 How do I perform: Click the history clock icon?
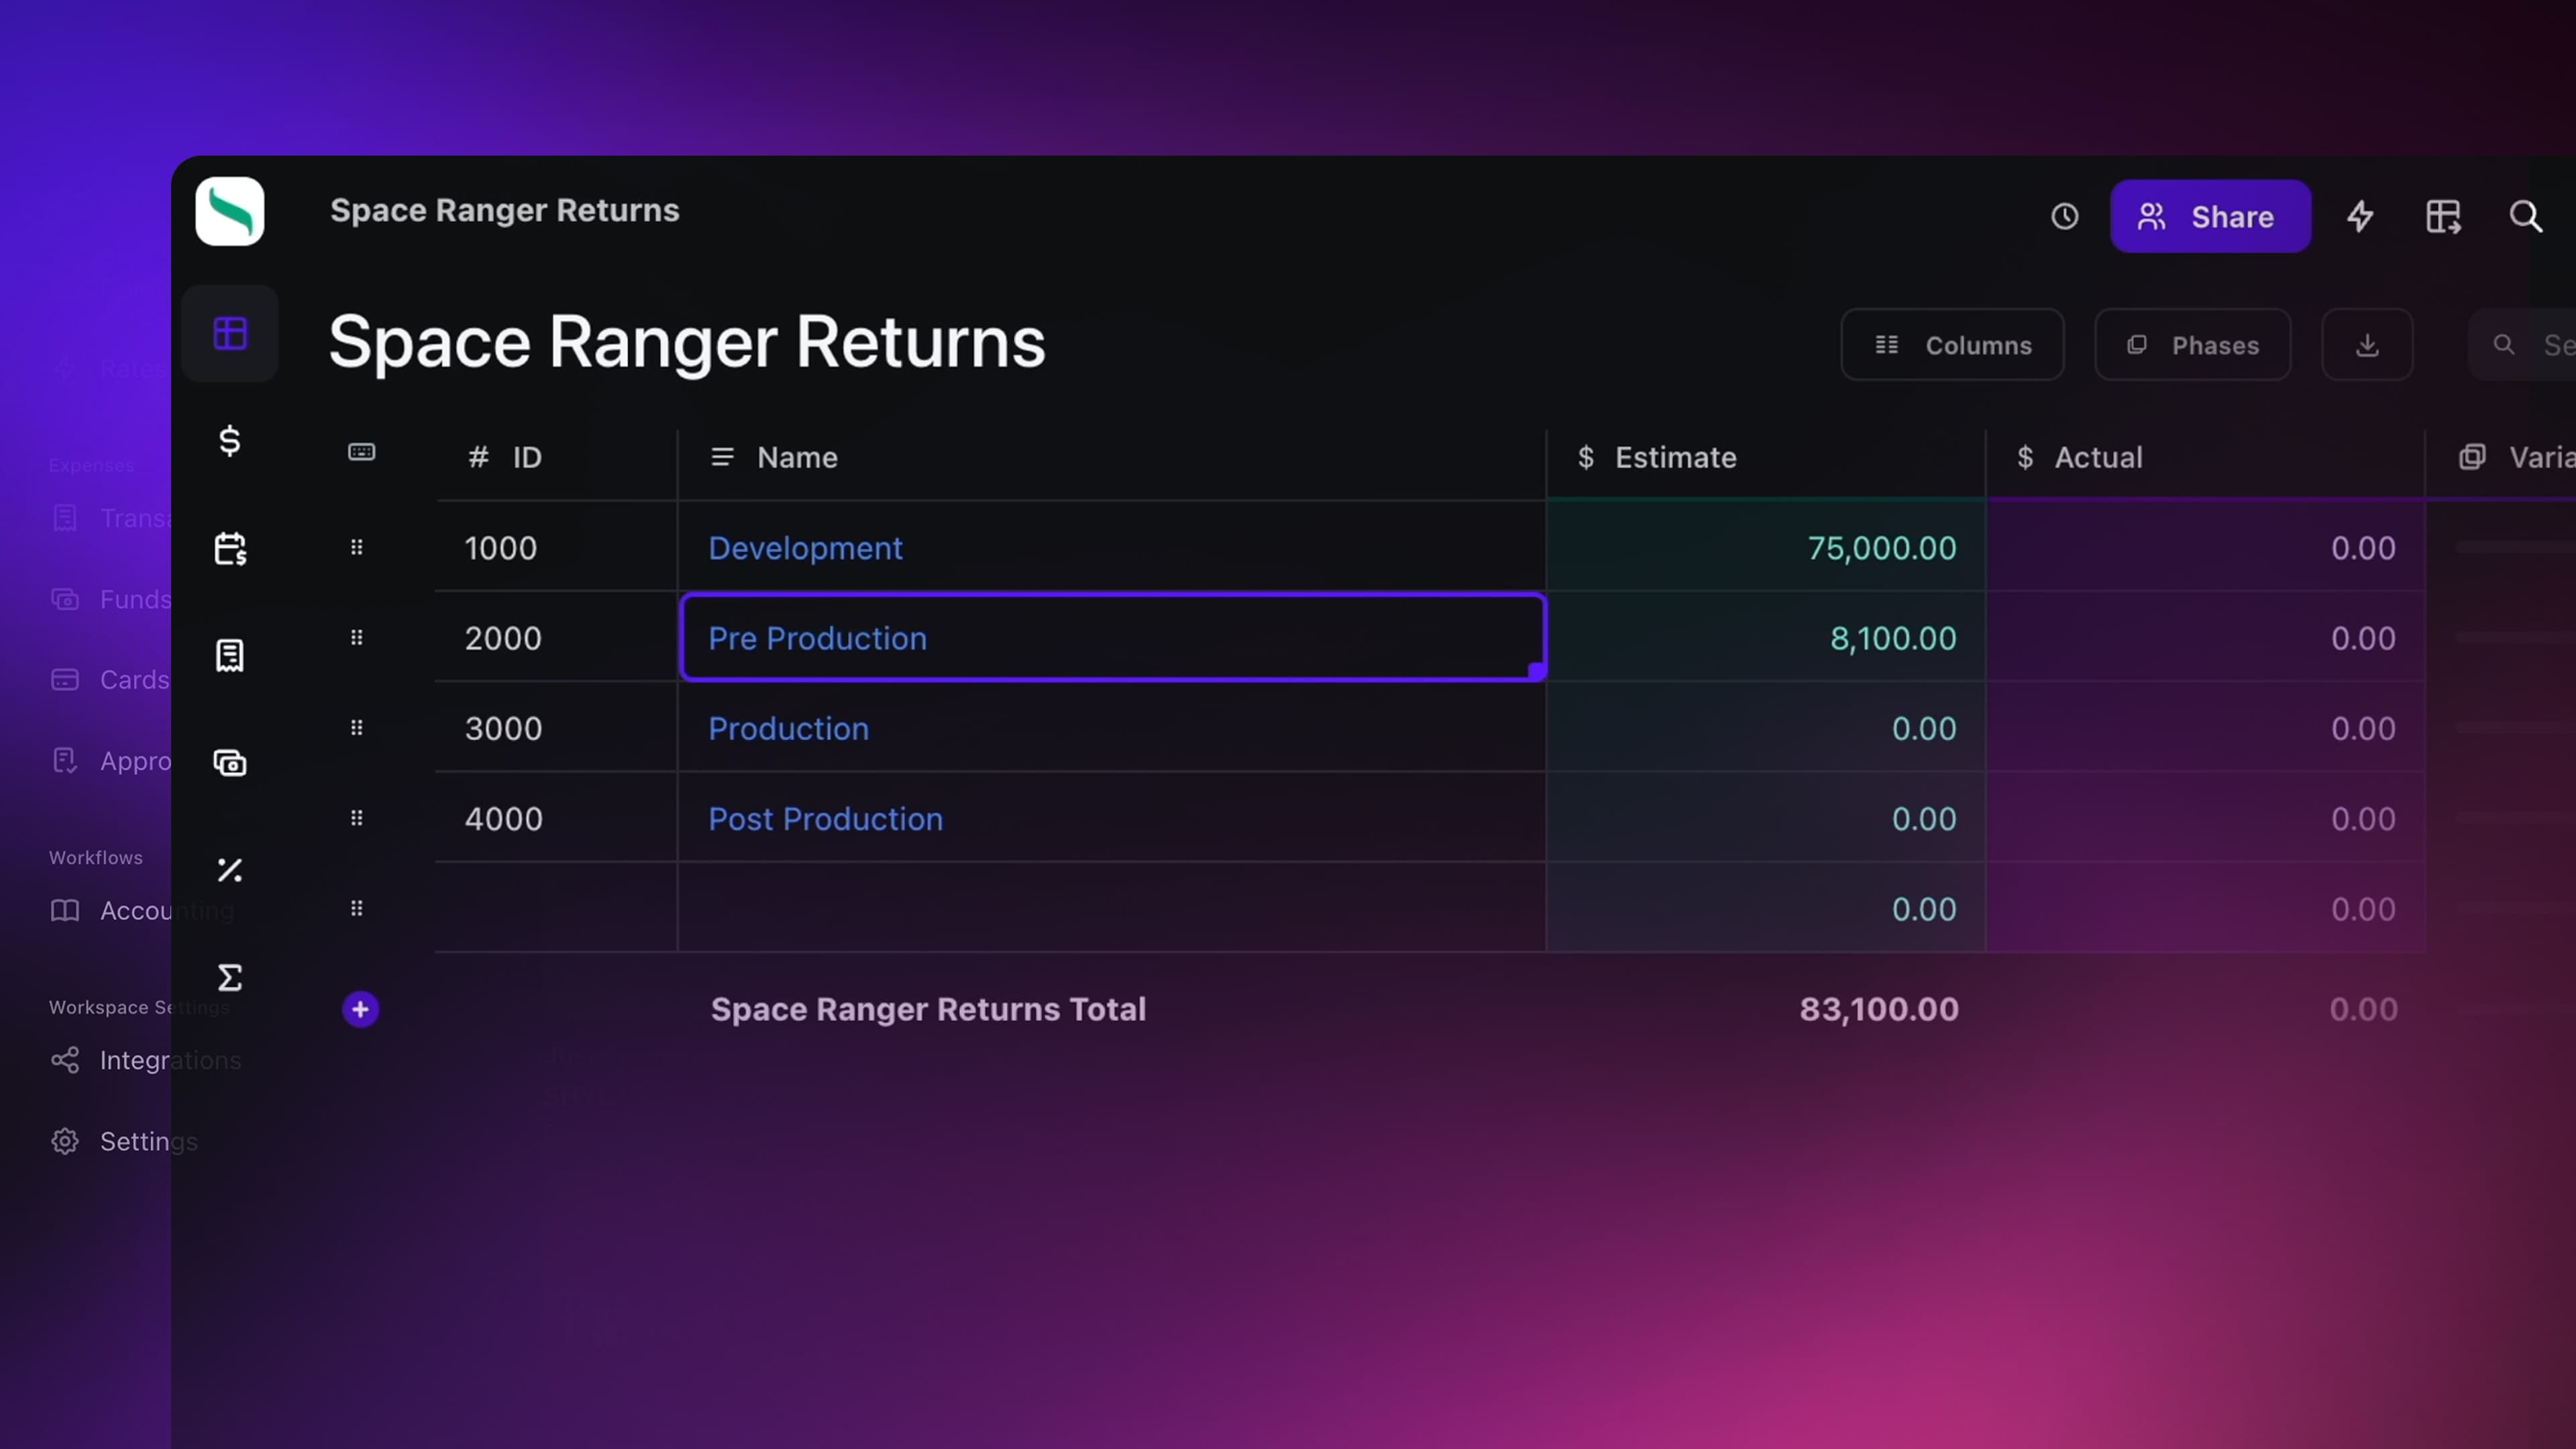pyautogui.click(x=2064, y=216)
